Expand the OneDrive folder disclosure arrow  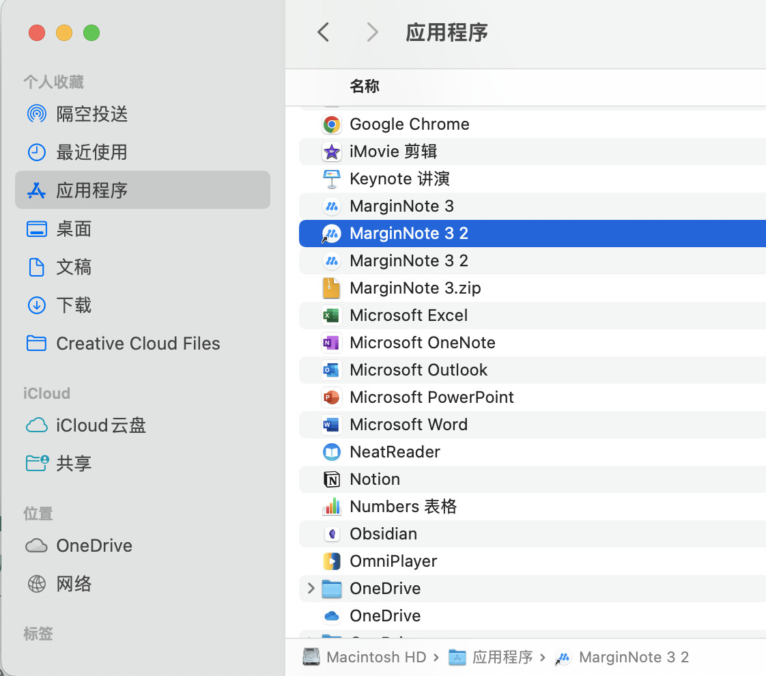tap(311, 589)
